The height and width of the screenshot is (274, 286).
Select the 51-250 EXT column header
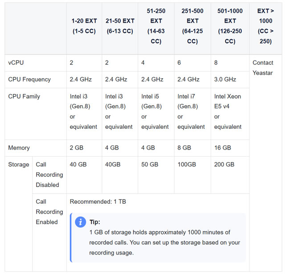[x=156, y=26]
